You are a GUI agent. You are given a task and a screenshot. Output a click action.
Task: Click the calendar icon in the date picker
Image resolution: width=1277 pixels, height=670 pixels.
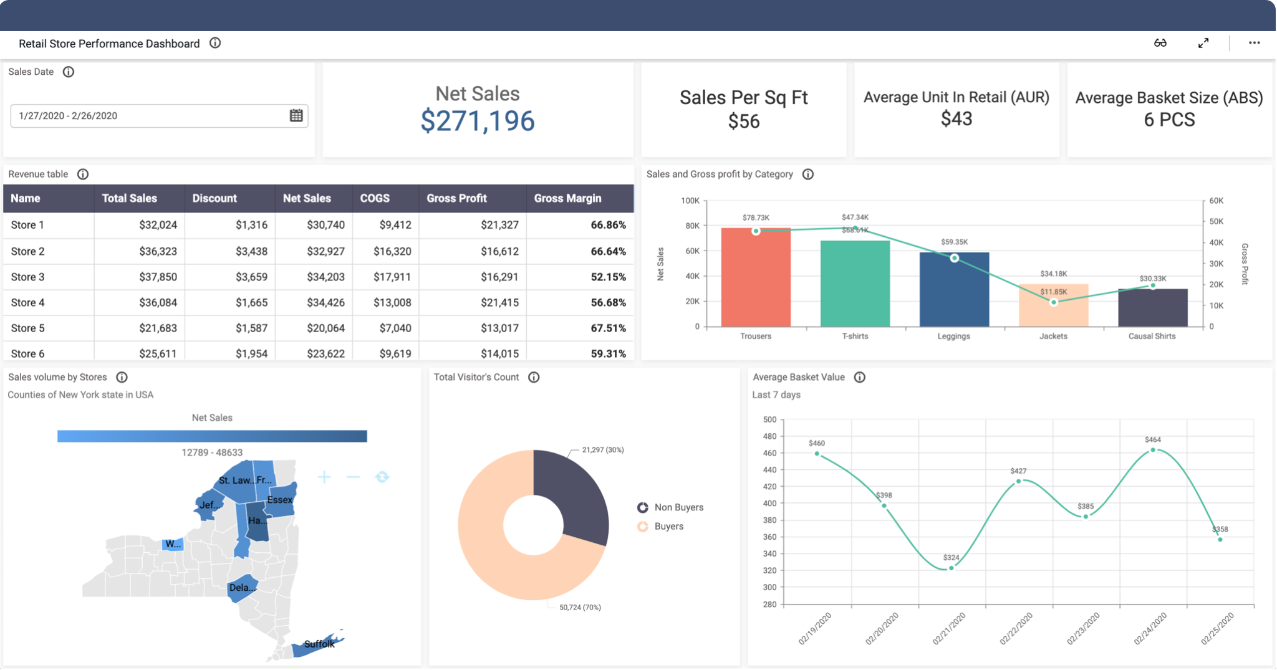tap(295, 116)
